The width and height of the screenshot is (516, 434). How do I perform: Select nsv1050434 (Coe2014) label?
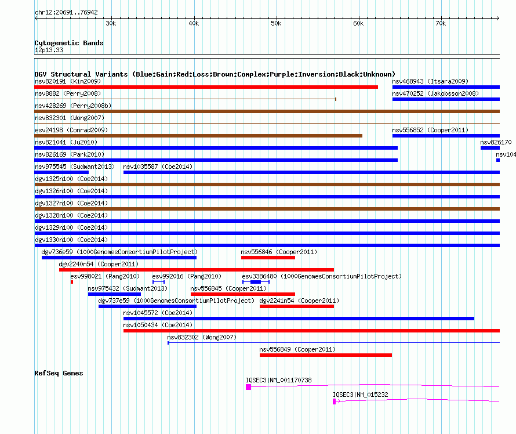pos(158,325)
